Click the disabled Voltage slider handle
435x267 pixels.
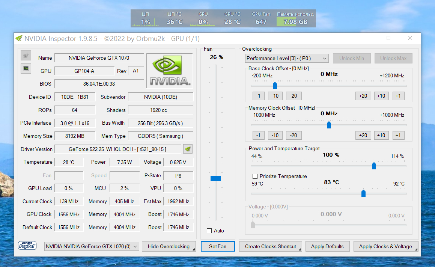pyautogui.click(x=253, y=225)
